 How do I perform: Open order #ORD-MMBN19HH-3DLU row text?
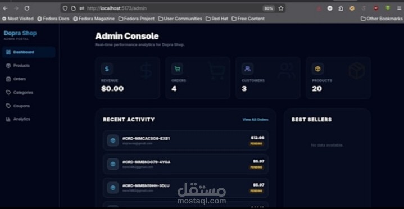[146, 186]
